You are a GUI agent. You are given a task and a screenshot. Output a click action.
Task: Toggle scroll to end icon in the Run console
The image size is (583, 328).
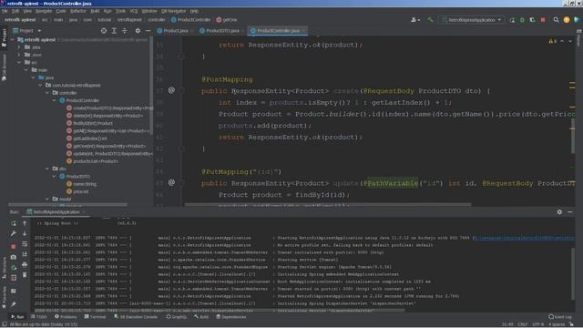(x=25, y=254)
